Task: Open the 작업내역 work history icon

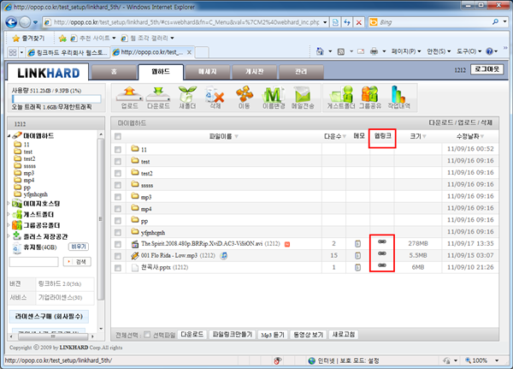Action: pyautogui.click(x=398, y=98)
